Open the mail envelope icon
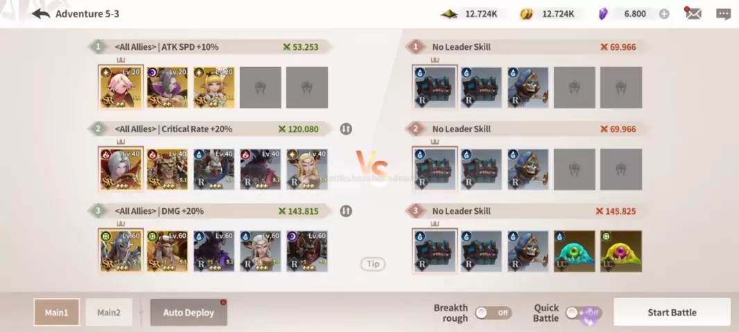Image resolution: width=739 pixels, height=332 pixels. (693, 14)
